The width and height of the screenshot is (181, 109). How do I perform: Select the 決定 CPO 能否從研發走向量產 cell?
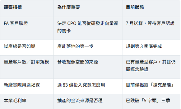click(x=88, y=28)
